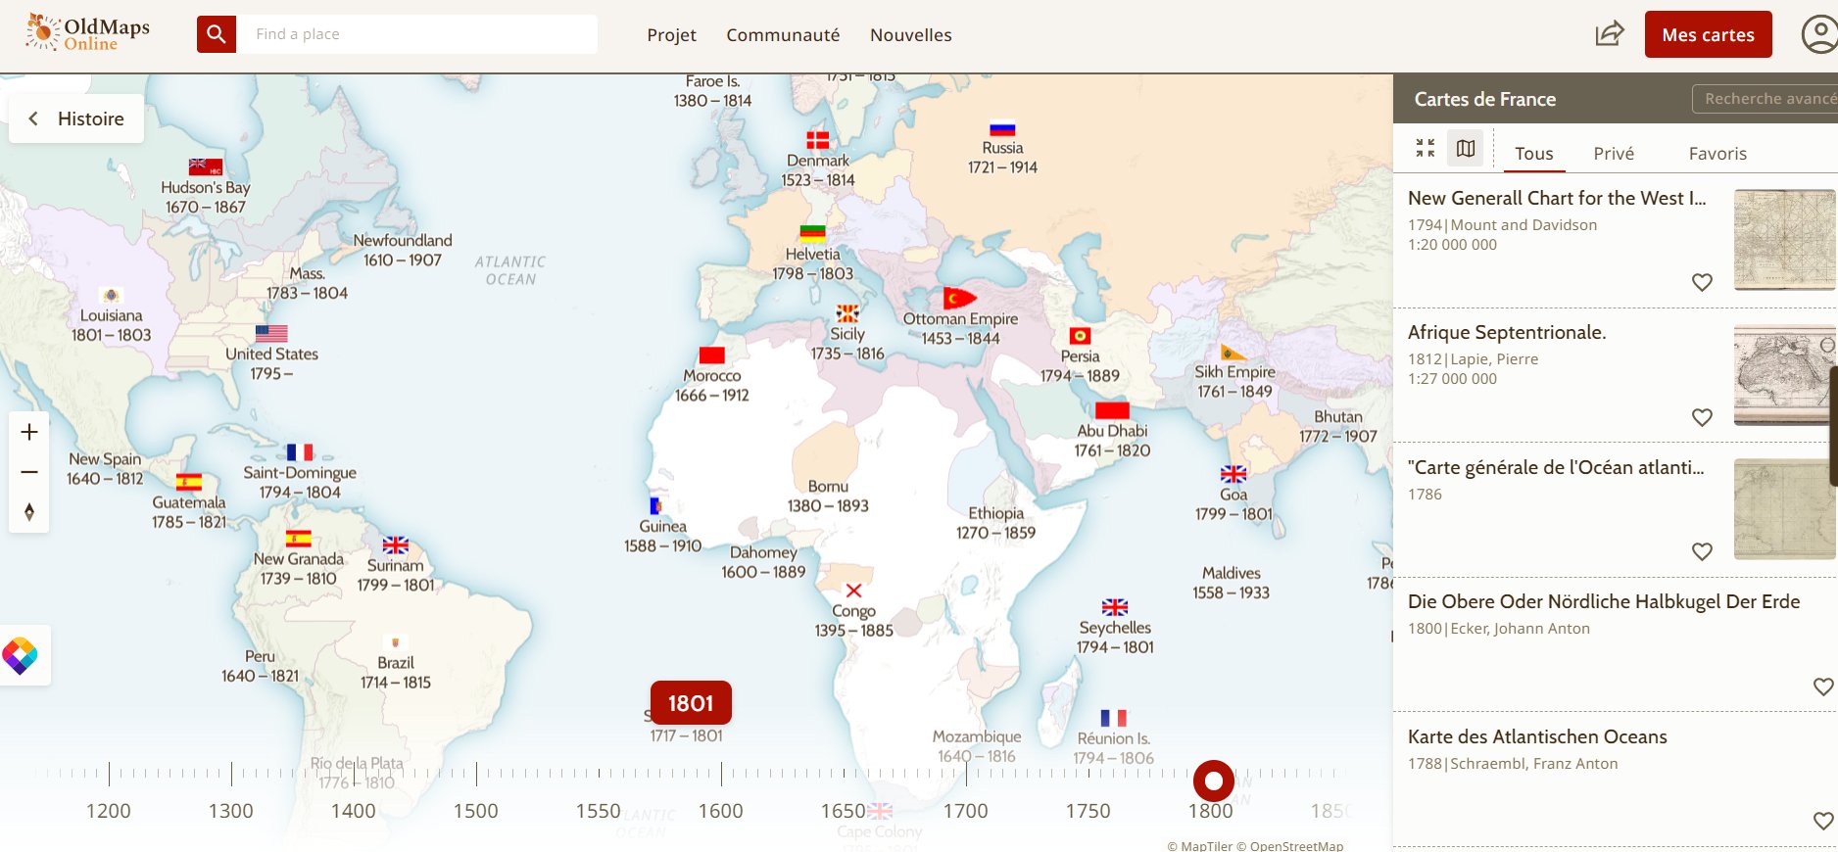The width and height of the screenshot is (1838, 852).
Task: Click the Russia flag icon
Action: (1002, 127)
